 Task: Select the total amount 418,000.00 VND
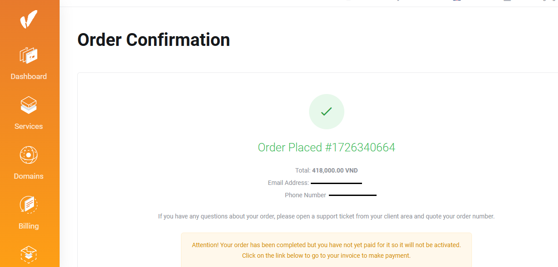tap(335, 170)
